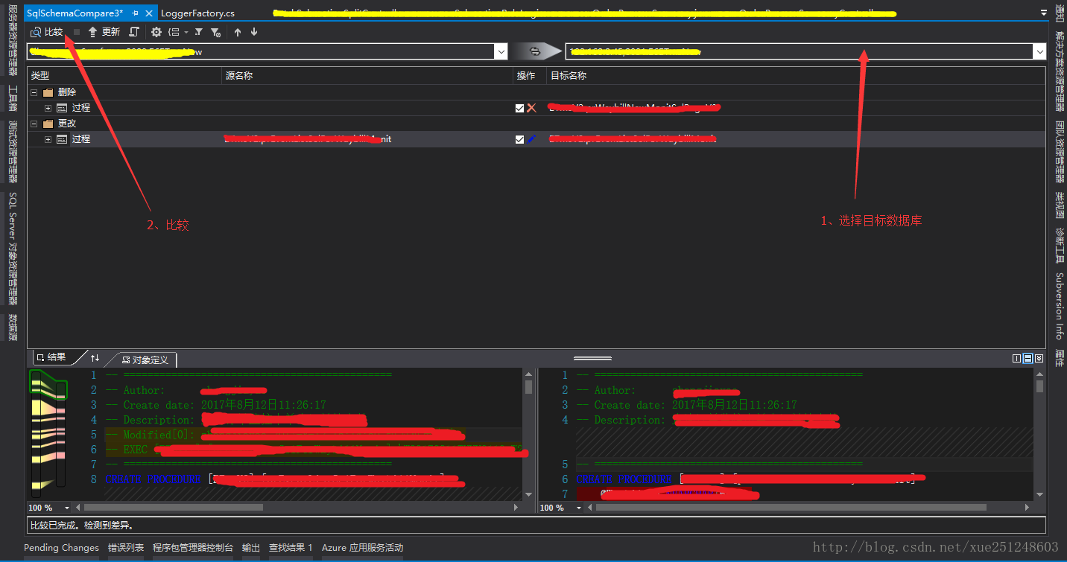Screen dimensions: 1067x562
Task: Open the Azure 应用服务活动 tab
Action: (x=362, y=547)
